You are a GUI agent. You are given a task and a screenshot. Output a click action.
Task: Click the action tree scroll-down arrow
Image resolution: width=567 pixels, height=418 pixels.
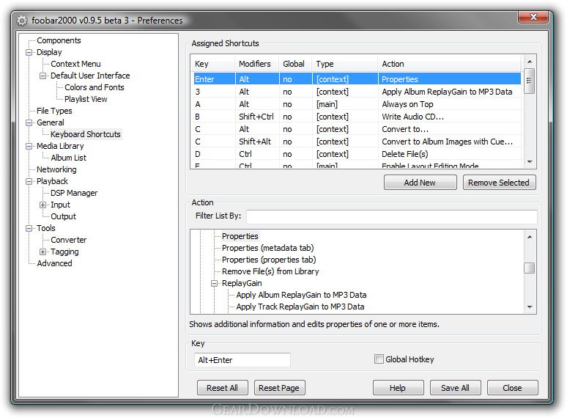[x=530, y=307]
